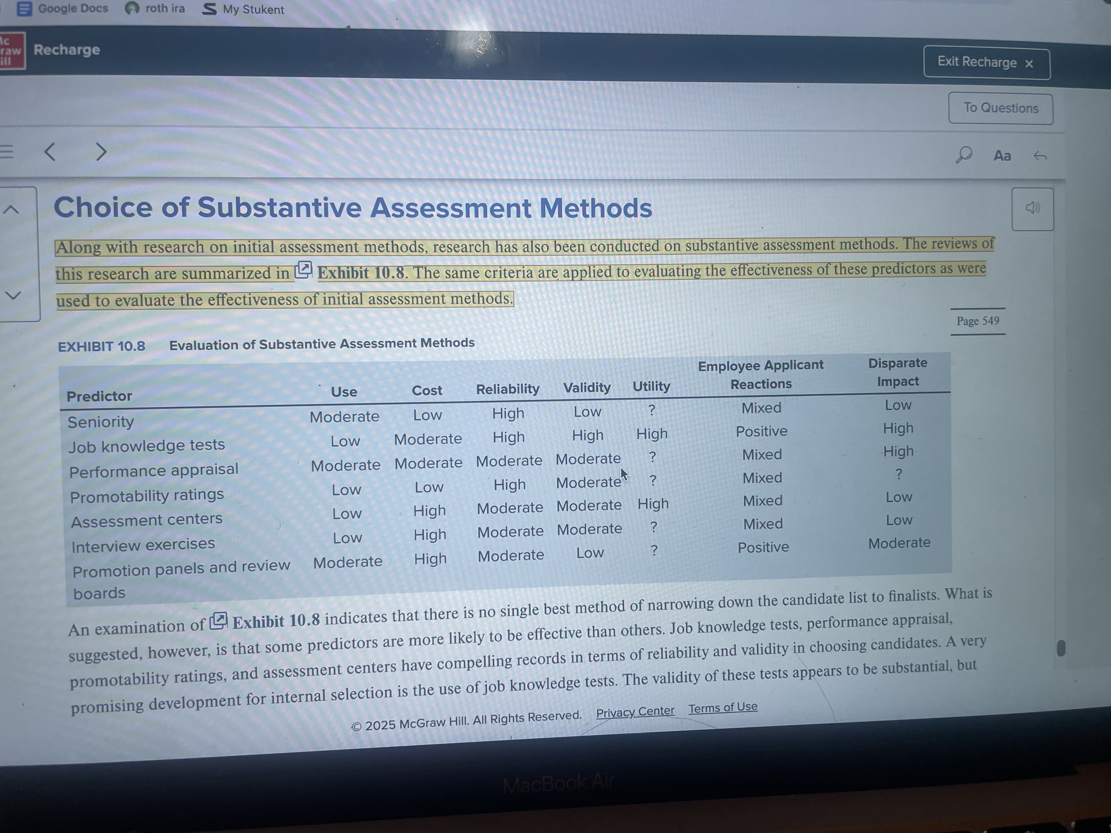Open the table of contents menu
This screenshot has width=1111, height=833.
click(x=7, y=152)
